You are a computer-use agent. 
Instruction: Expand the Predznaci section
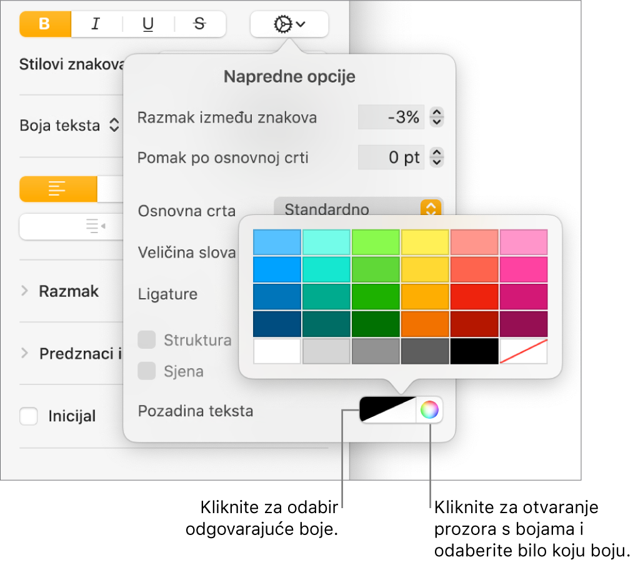[24, 353]
